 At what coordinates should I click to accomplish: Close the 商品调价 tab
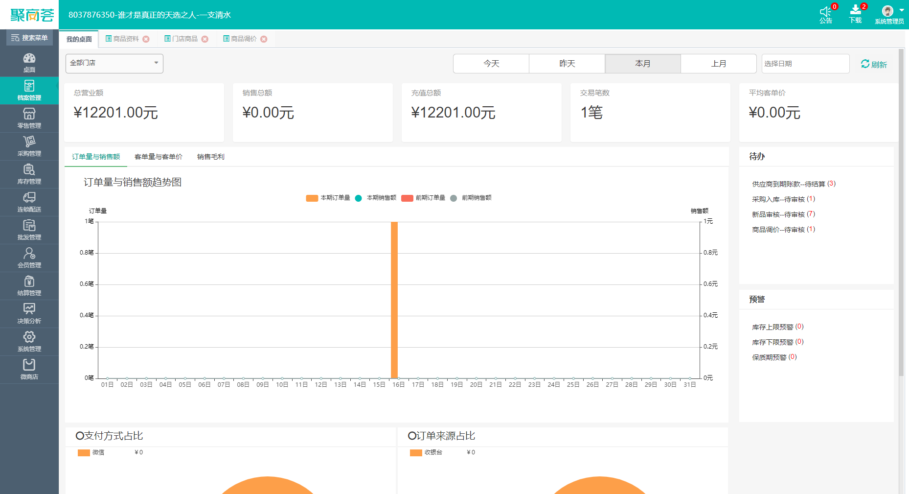pos(264,39)
